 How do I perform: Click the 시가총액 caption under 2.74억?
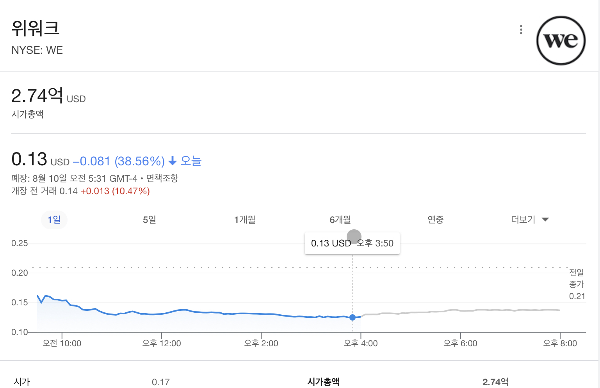coord(27,114)
